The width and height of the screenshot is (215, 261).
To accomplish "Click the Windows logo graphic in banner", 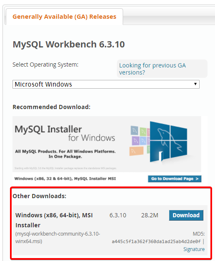I will click(168, 142).
